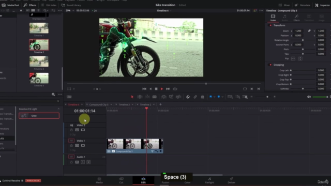331x186 pixels.
Task: Activate Trim Edit Mode tool
Action: (x=140, y=97)
